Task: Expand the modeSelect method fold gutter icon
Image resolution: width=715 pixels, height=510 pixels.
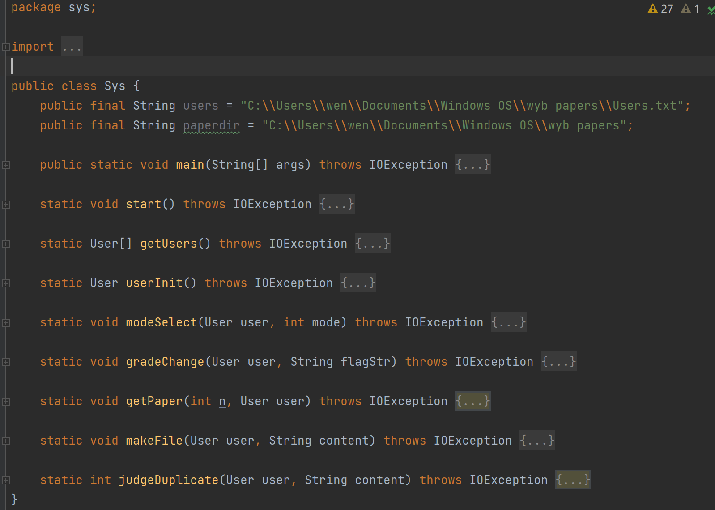Action: (x=6, y=322)
